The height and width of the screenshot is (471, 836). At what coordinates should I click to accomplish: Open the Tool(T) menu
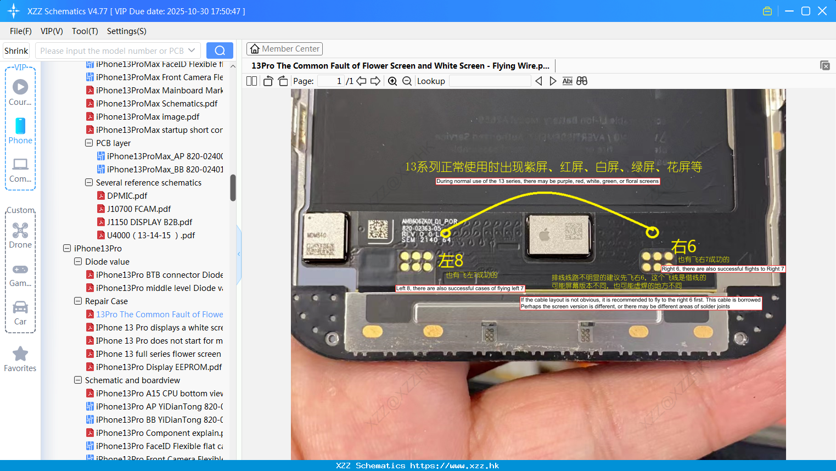coord(85,31)
